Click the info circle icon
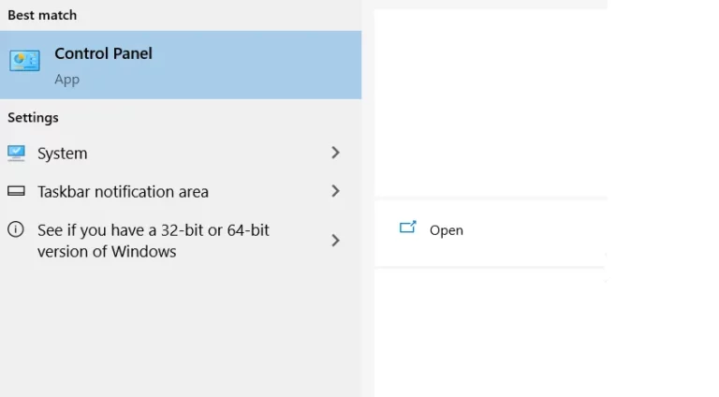The image size is (719, 397). [16, 229]
